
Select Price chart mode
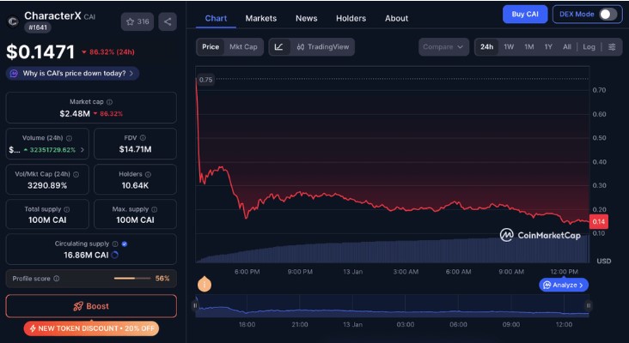point(211,47)
